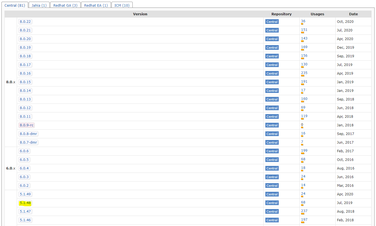Open highlighted version 5.1.48

pos(25,203)
